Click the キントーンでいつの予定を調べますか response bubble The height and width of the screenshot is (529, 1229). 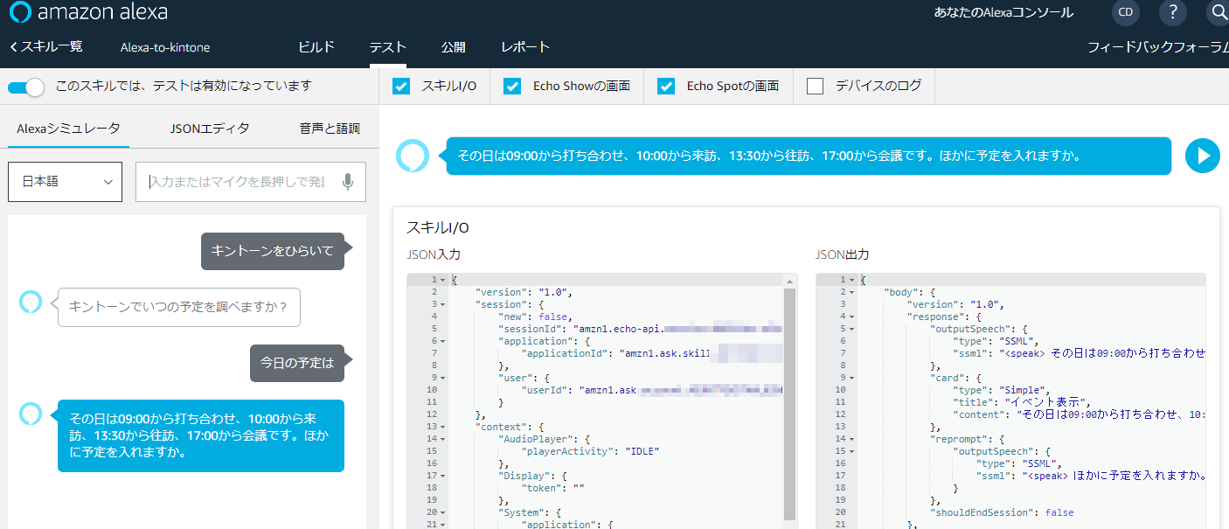coord(178,307)
